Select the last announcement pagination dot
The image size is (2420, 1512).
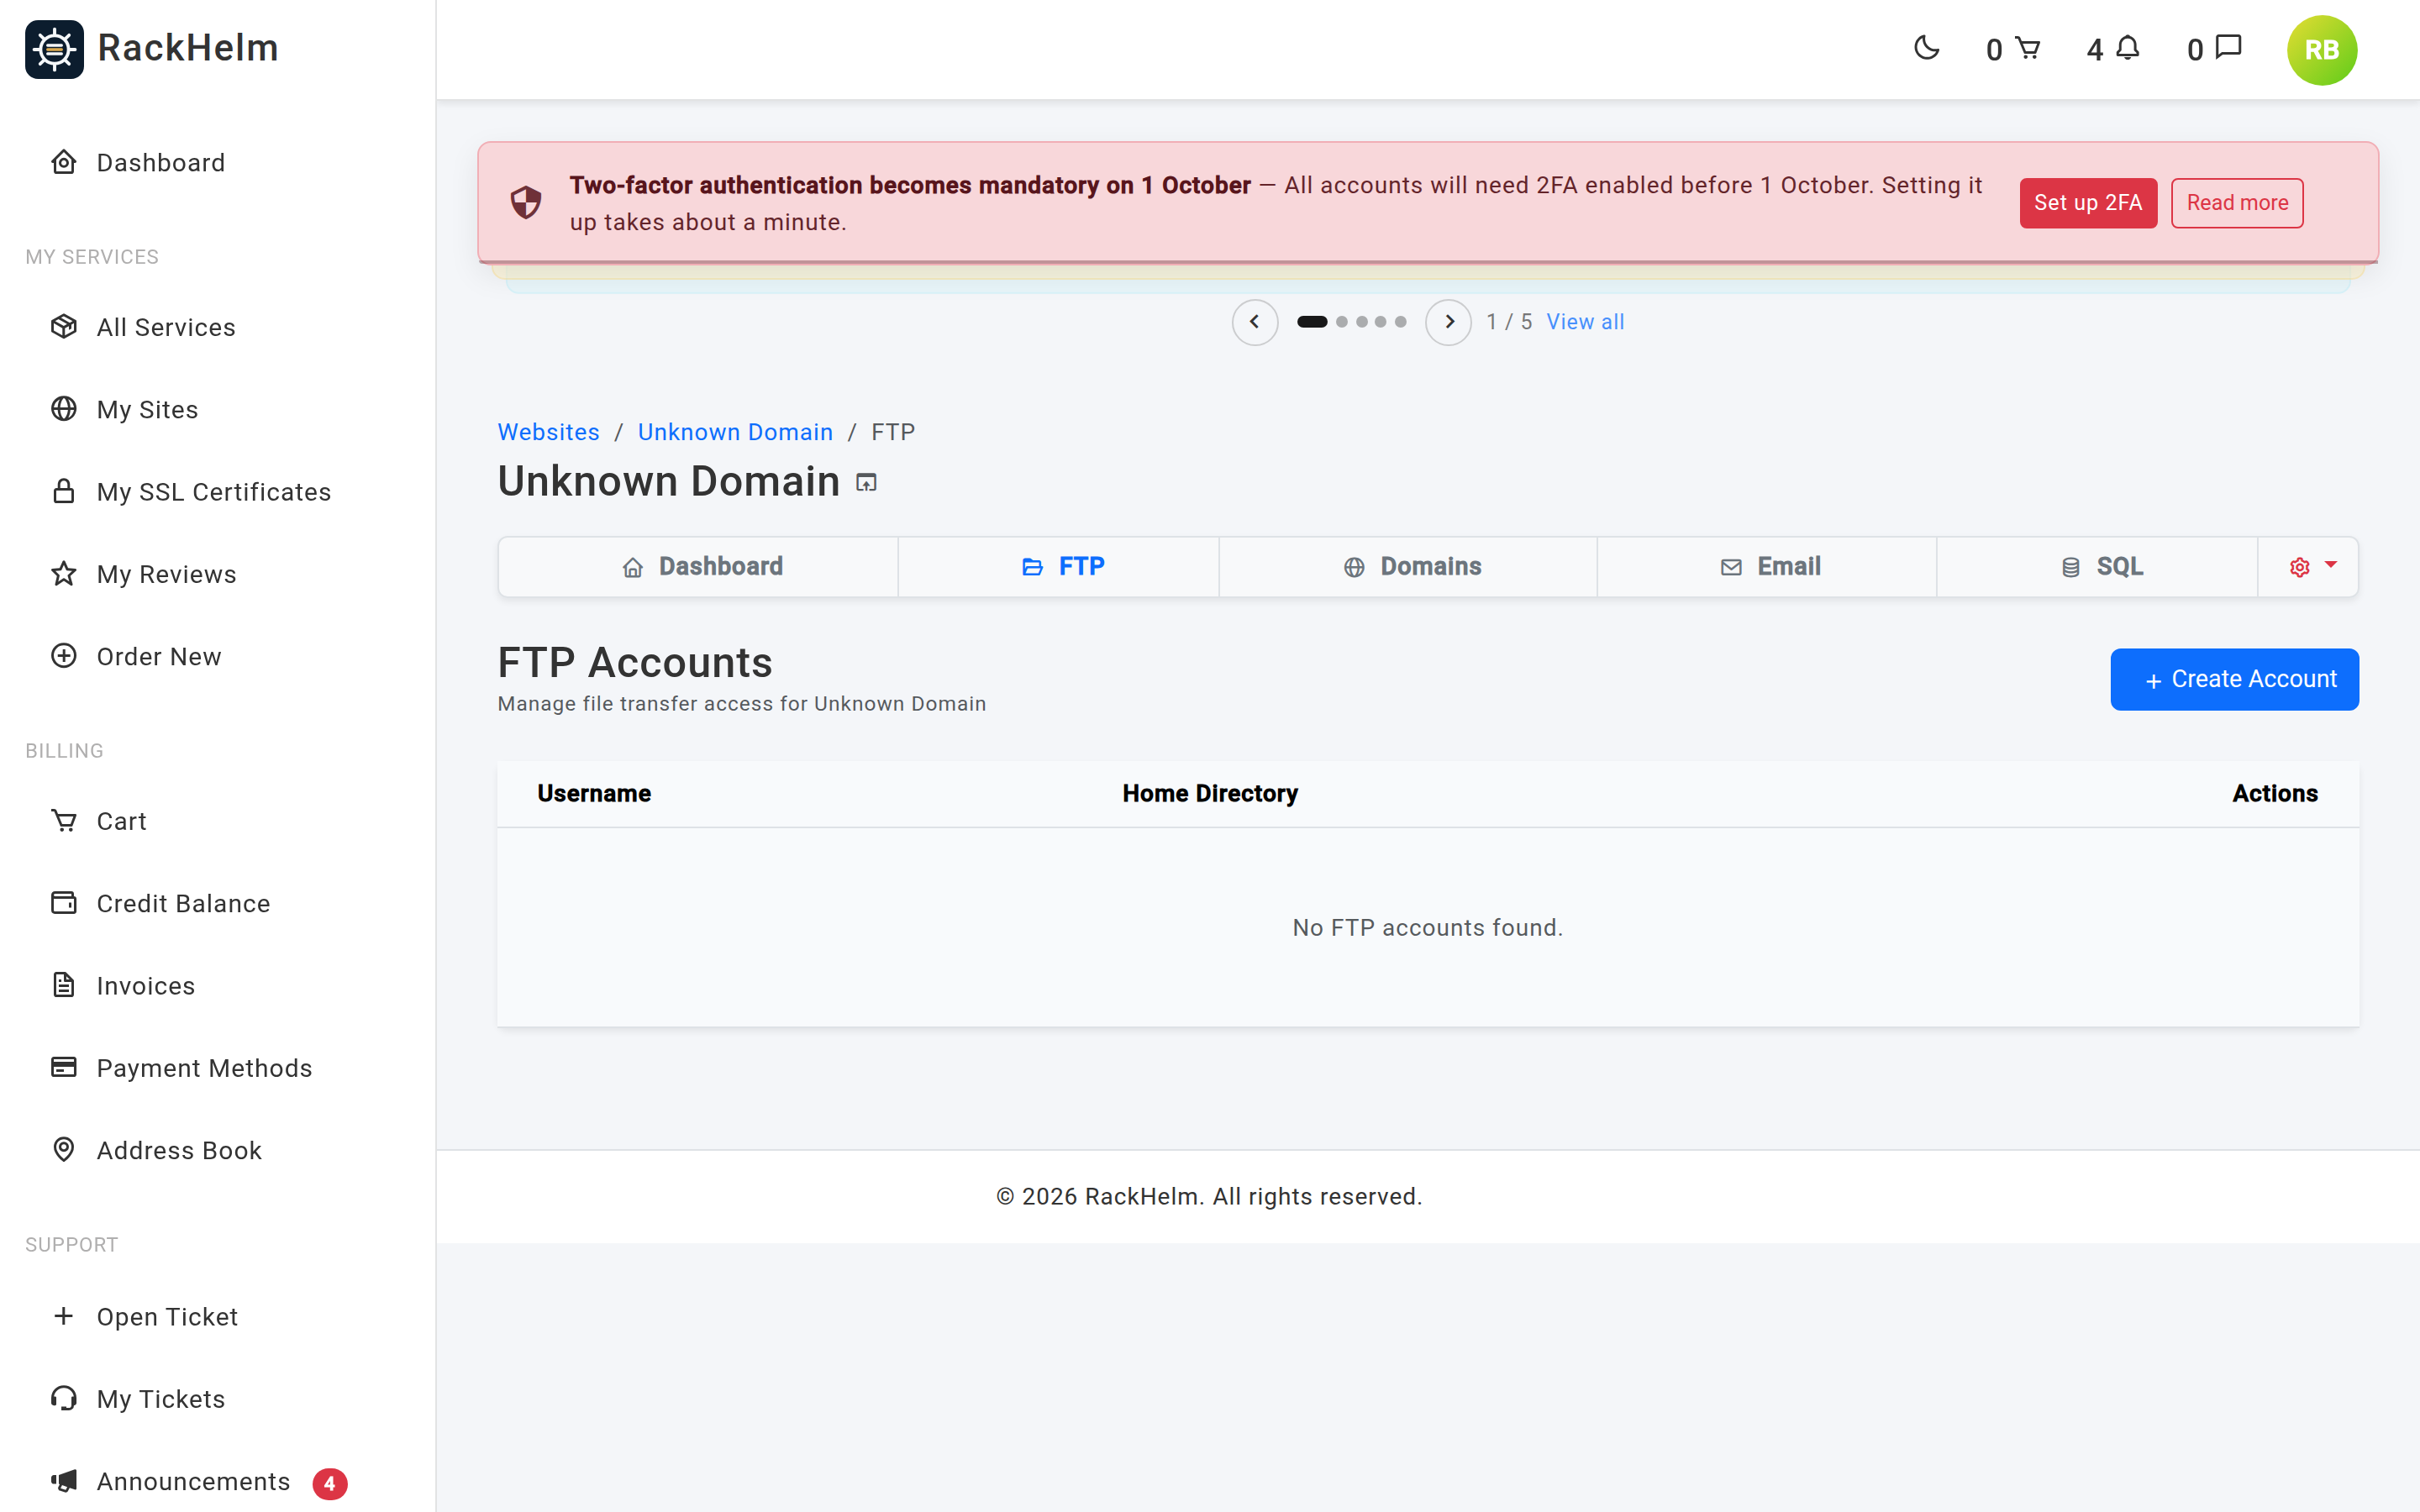click(x=1401, y=322)
